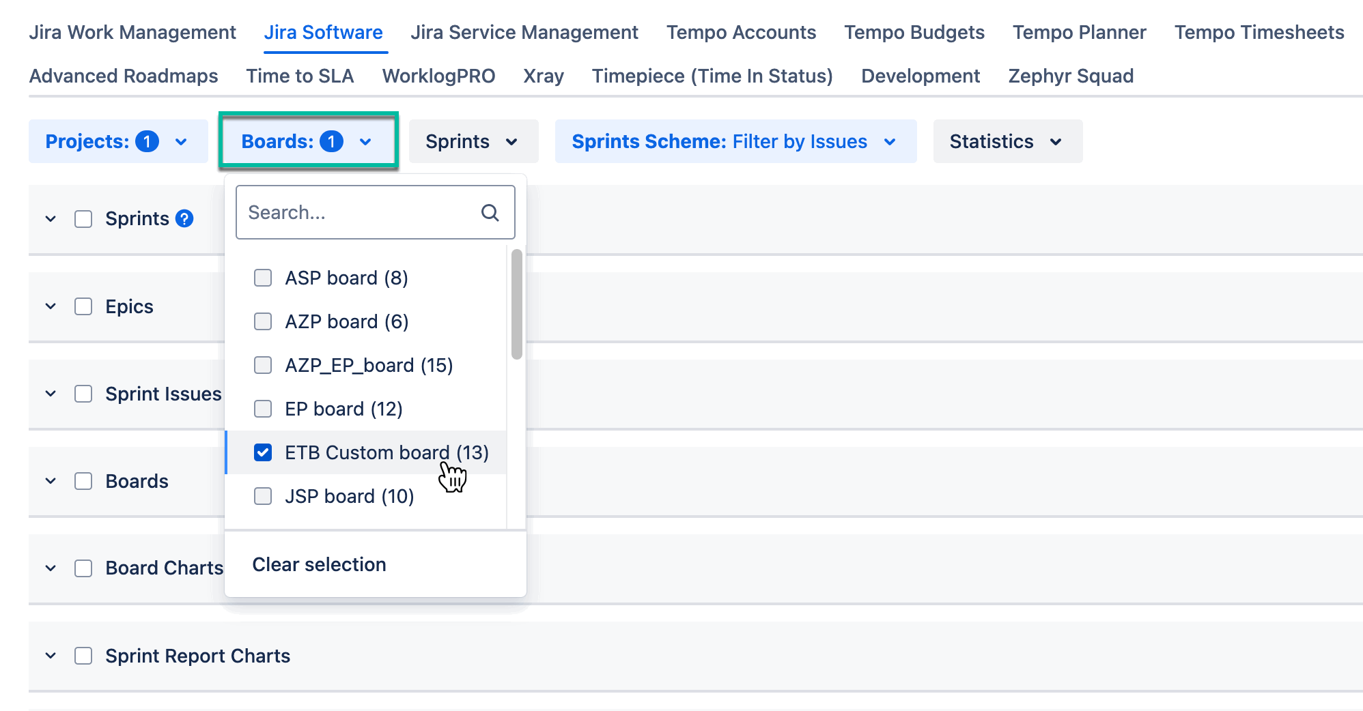1363x711 pixels.
Task: Open the Statistics dropdown
Action: tap(1007, 141)
